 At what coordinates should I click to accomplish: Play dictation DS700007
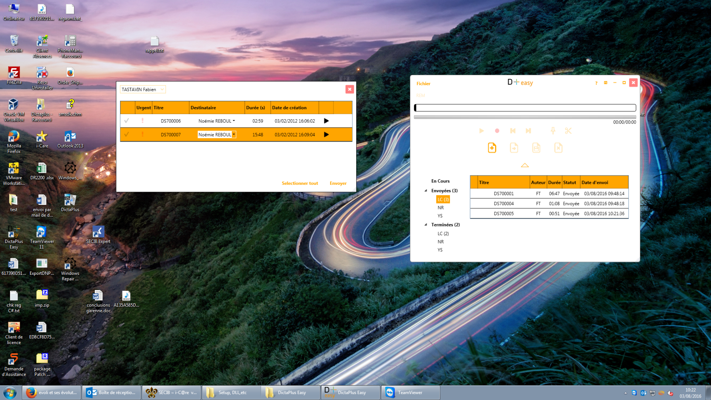(326, 135)
